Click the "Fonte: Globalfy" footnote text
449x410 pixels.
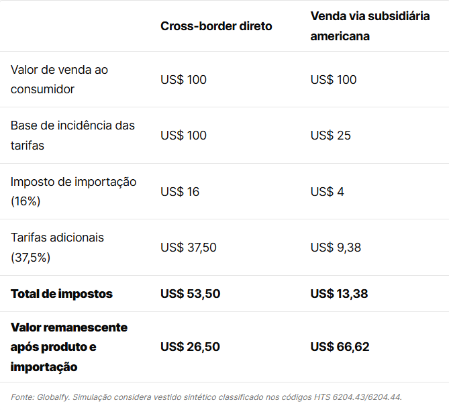(x=40, y=397)
